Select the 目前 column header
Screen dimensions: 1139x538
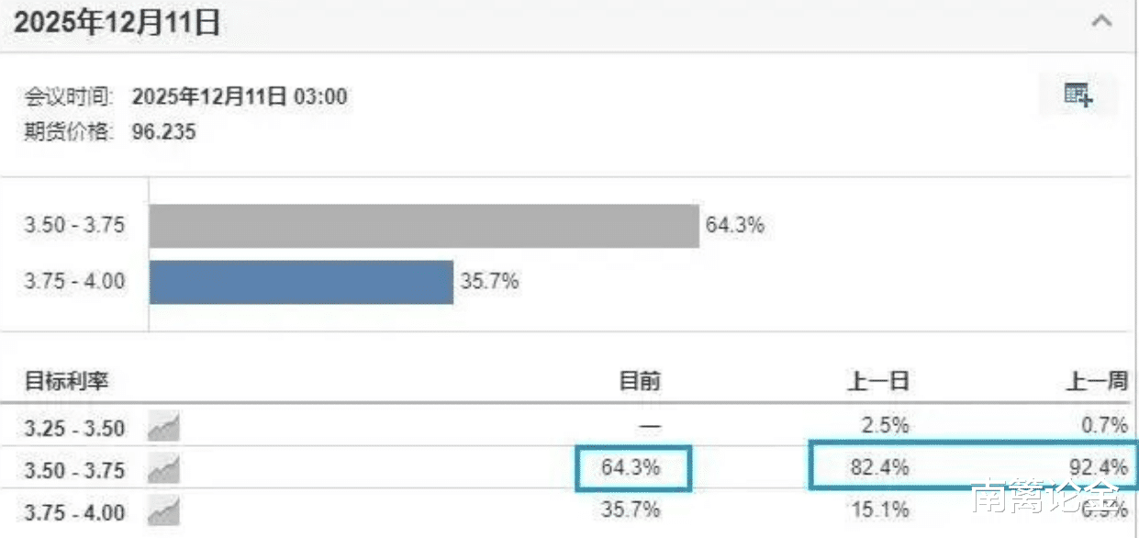(x=640, y=381)
